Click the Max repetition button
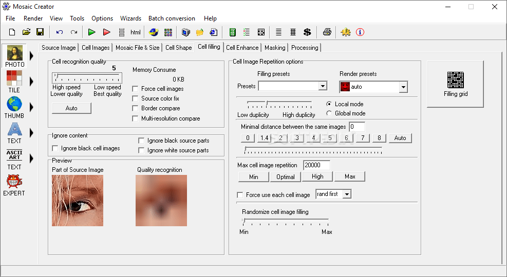This screenshot has width=507, height=277. coord(350,176)
